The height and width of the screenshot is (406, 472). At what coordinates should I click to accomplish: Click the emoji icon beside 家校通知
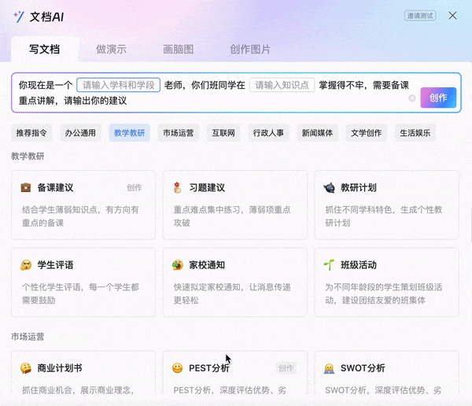pos(178,265)
